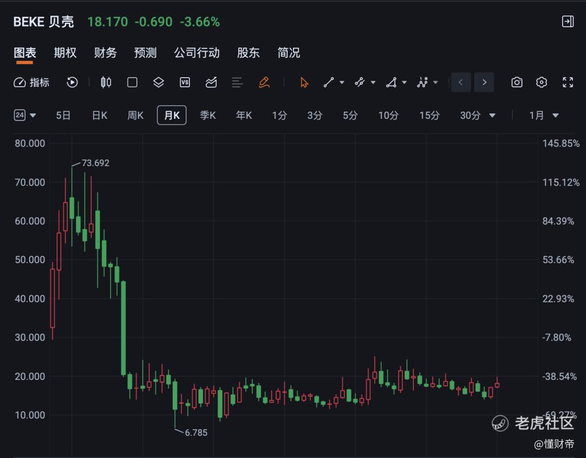
Task: Expand the line drawing tool dropdown arrow
Action: pyautogui.click(x=342, y=82)
